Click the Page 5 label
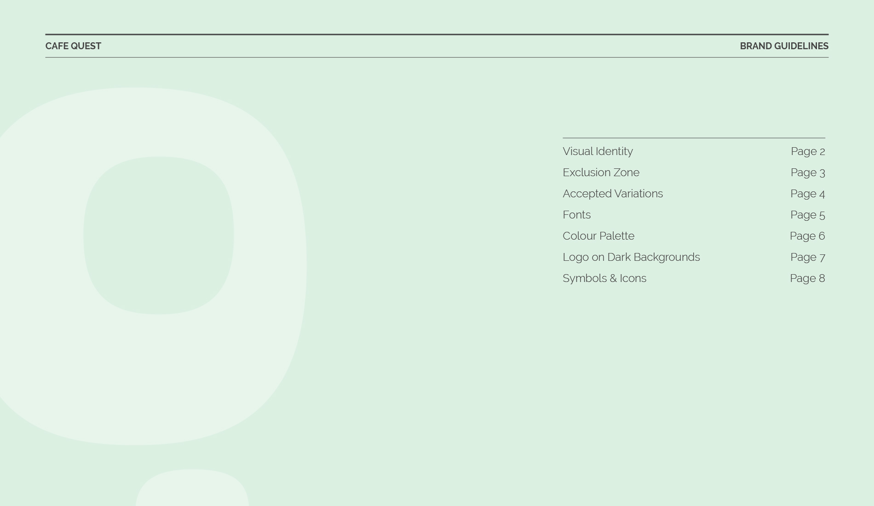Screen dimensions: 874x506 (808, 215)
